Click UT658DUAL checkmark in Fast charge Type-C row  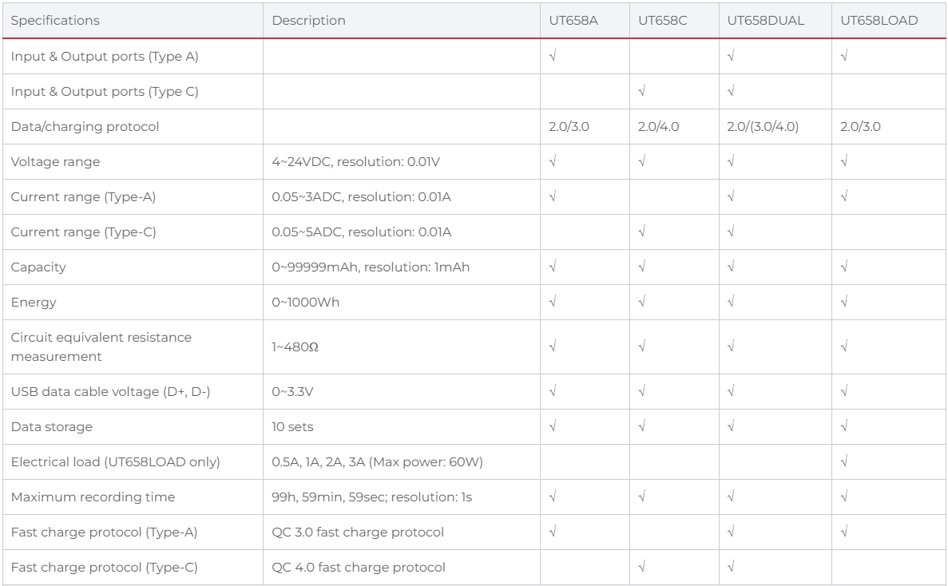point(731,568)
